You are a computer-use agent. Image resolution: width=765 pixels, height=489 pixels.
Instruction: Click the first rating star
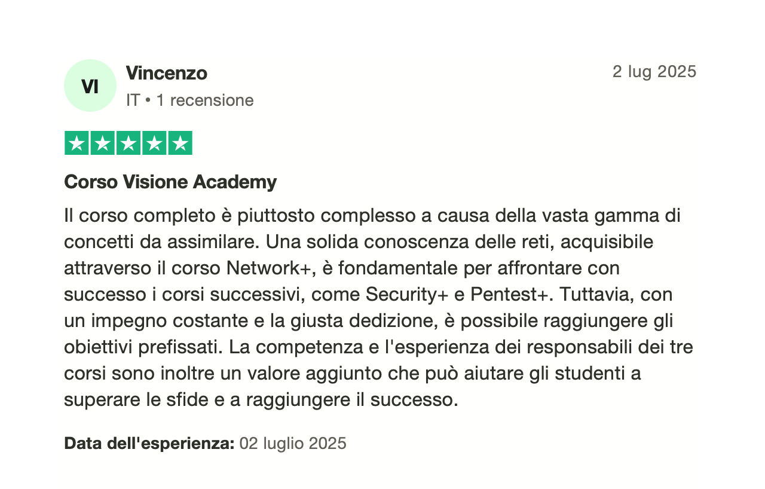(76, 143)
